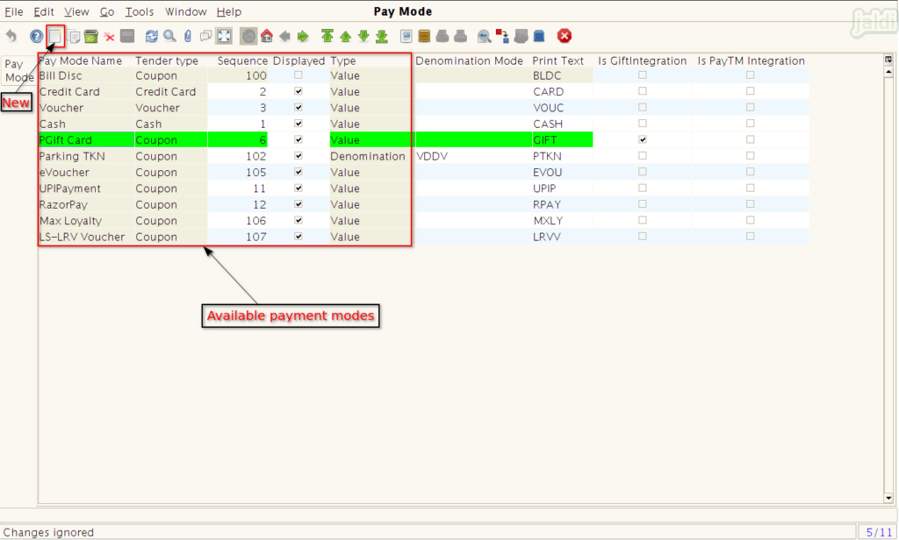Image resolution: width=899 pixels, height=540 pixels.
Task: Click the Report toolbar icon
Action: tap(406, 37)
